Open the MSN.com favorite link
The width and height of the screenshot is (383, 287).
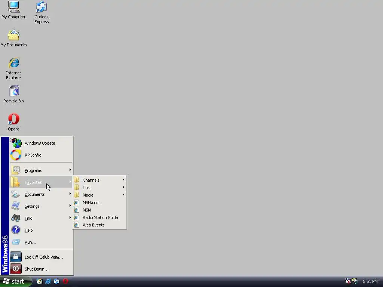(x=99, y=202)
